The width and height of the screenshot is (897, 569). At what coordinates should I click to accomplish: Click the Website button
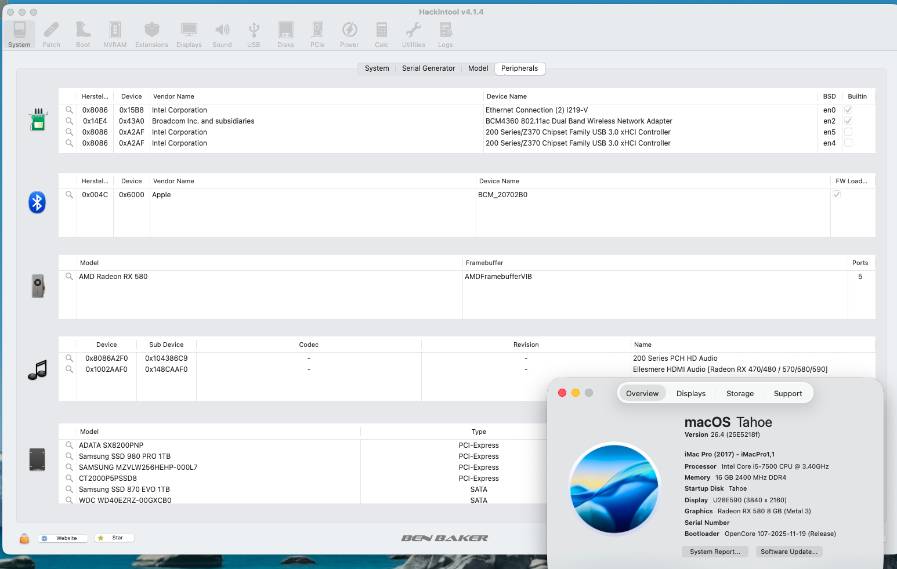click(x=63, y=538)
